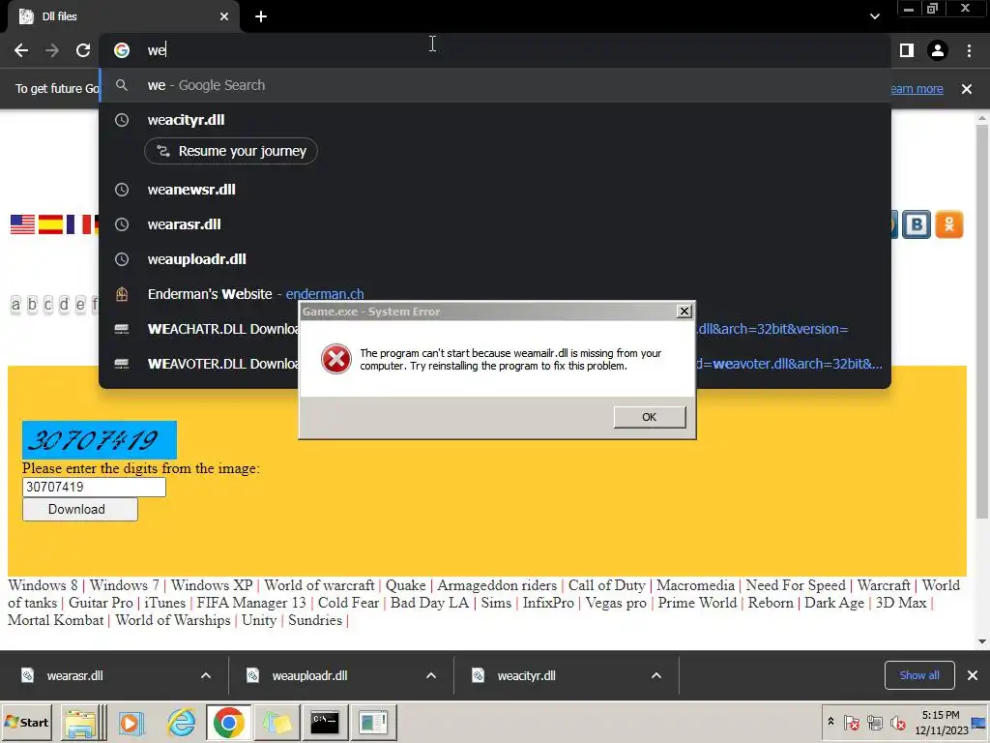This screenshot has width=990, height=743.
Task: Open Windows Media Player from the taskbar
Action: coord(131,722)
